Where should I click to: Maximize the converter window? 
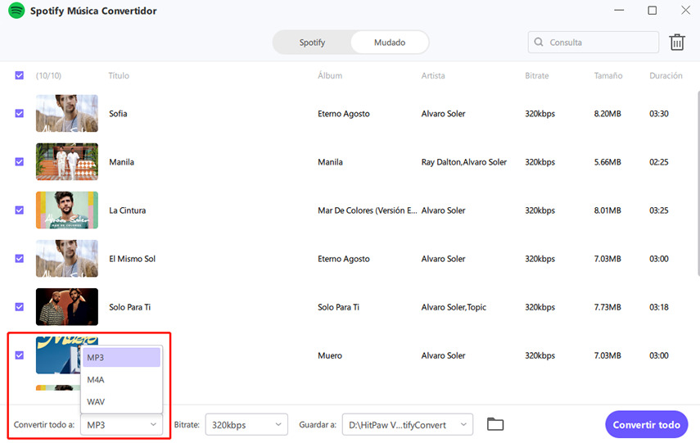652,10
